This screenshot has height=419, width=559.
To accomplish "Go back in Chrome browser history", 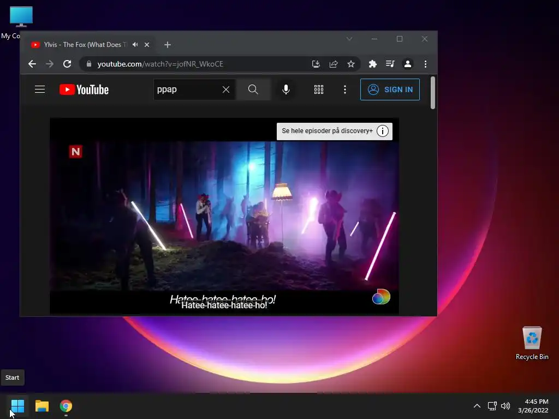I will [x=32, y=64].
